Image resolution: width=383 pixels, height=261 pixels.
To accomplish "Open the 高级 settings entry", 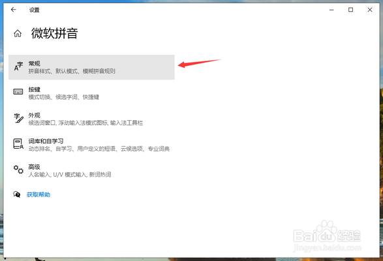I will click(x=91, y=171).
